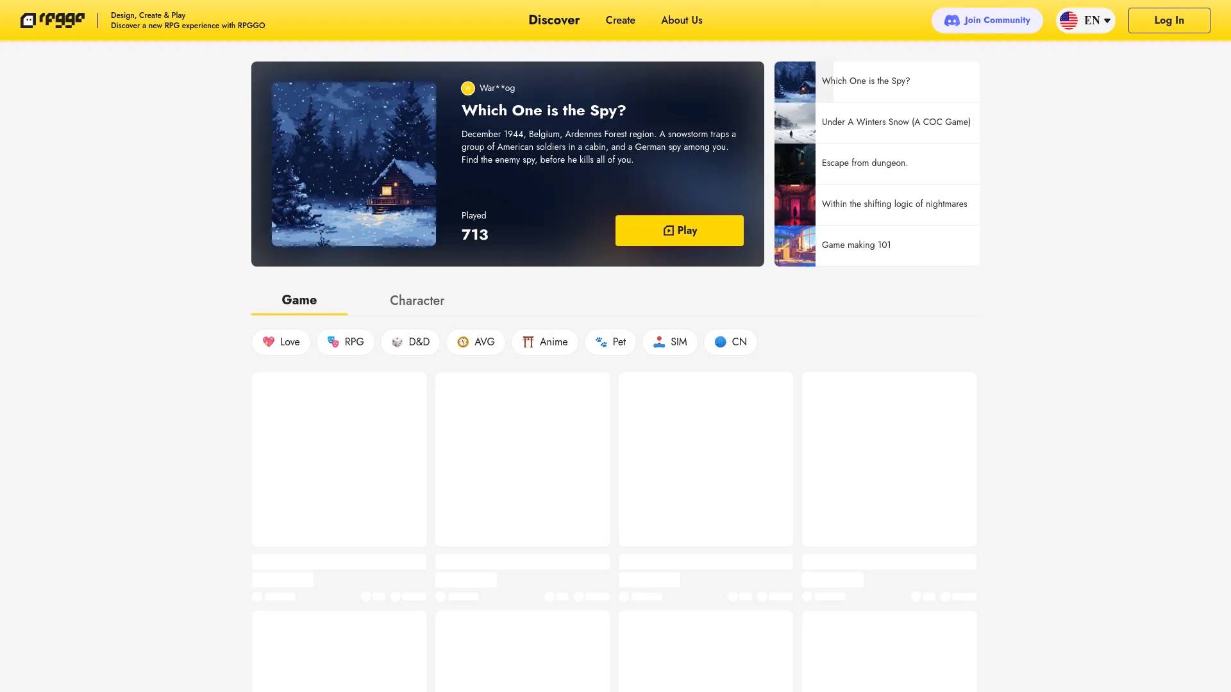
Task: Click the theater masks icon on RPG chip
Action: click(x=333, y=342)
